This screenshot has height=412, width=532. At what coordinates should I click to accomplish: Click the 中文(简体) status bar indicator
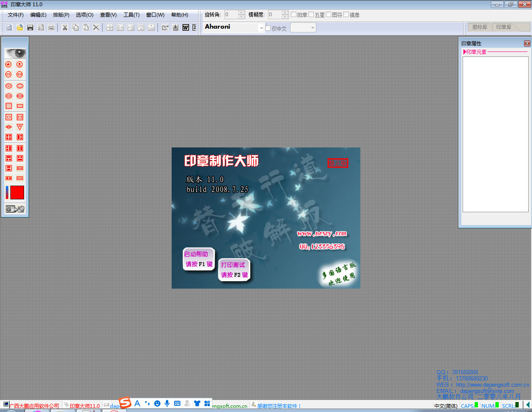tap(446, 406)
